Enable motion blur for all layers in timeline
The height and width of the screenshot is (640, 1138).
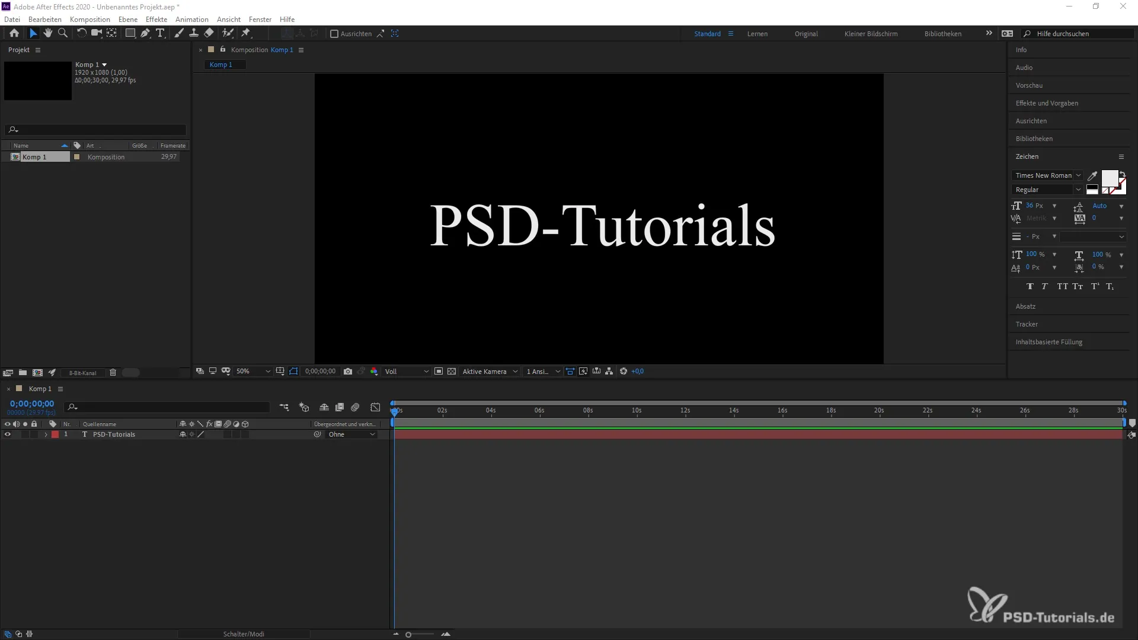pos(355,407)
